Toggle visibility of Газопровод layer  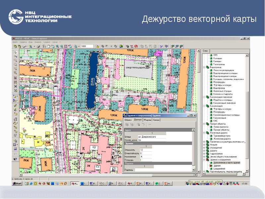pos(211,64)
